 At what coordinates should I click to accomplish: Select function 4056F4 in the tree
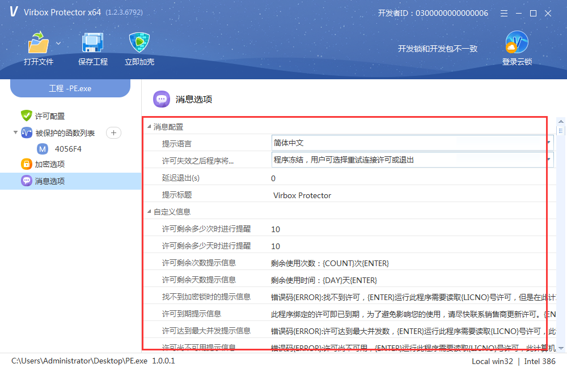[68, 149]
